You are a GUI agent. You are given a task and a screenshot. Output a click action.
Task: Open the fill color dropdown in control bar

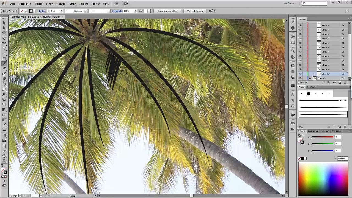(x=26, y=11)
